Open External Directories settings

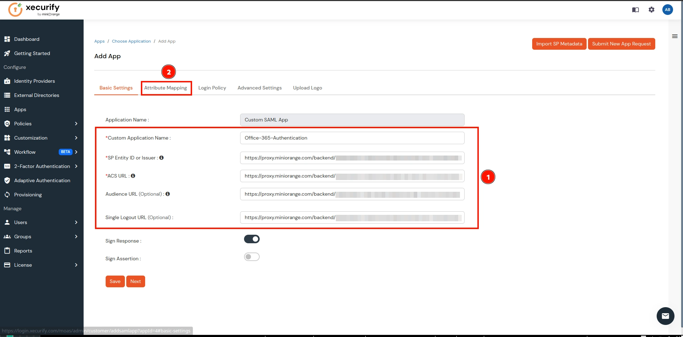36,95
